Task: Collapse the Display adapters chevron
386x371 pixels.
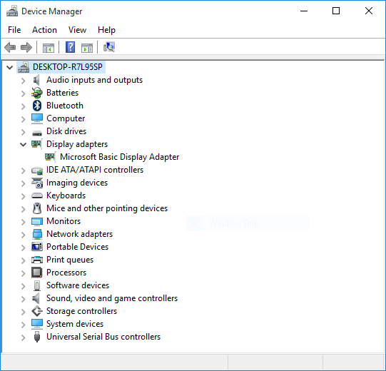Action: coord(23,144)
